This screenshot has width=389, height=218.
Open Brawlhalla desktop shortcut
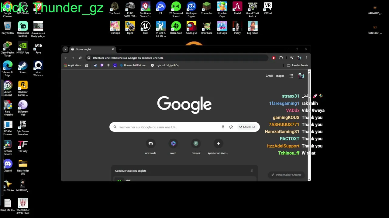207,28
